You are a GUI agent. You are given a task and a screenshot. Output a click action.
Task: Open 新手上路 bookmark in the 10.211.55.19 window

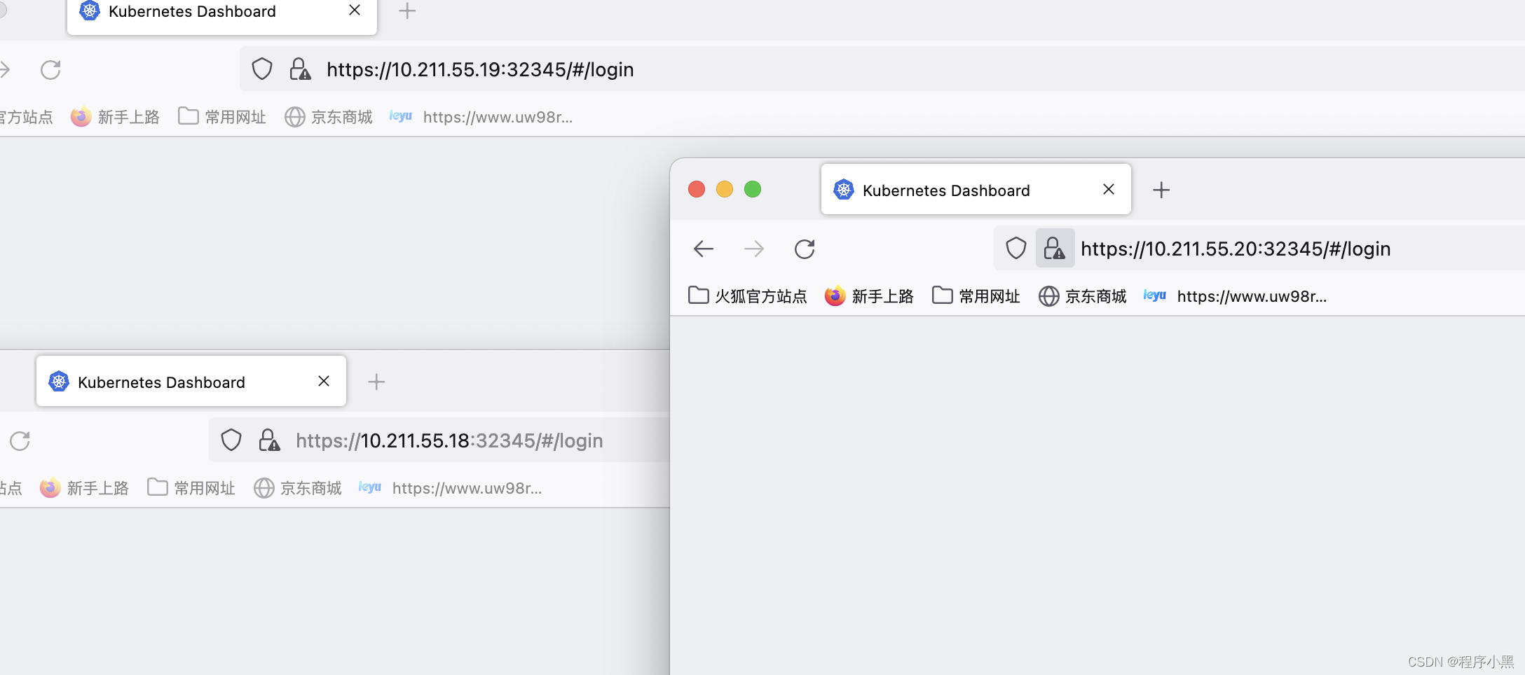tap(116, 117)
